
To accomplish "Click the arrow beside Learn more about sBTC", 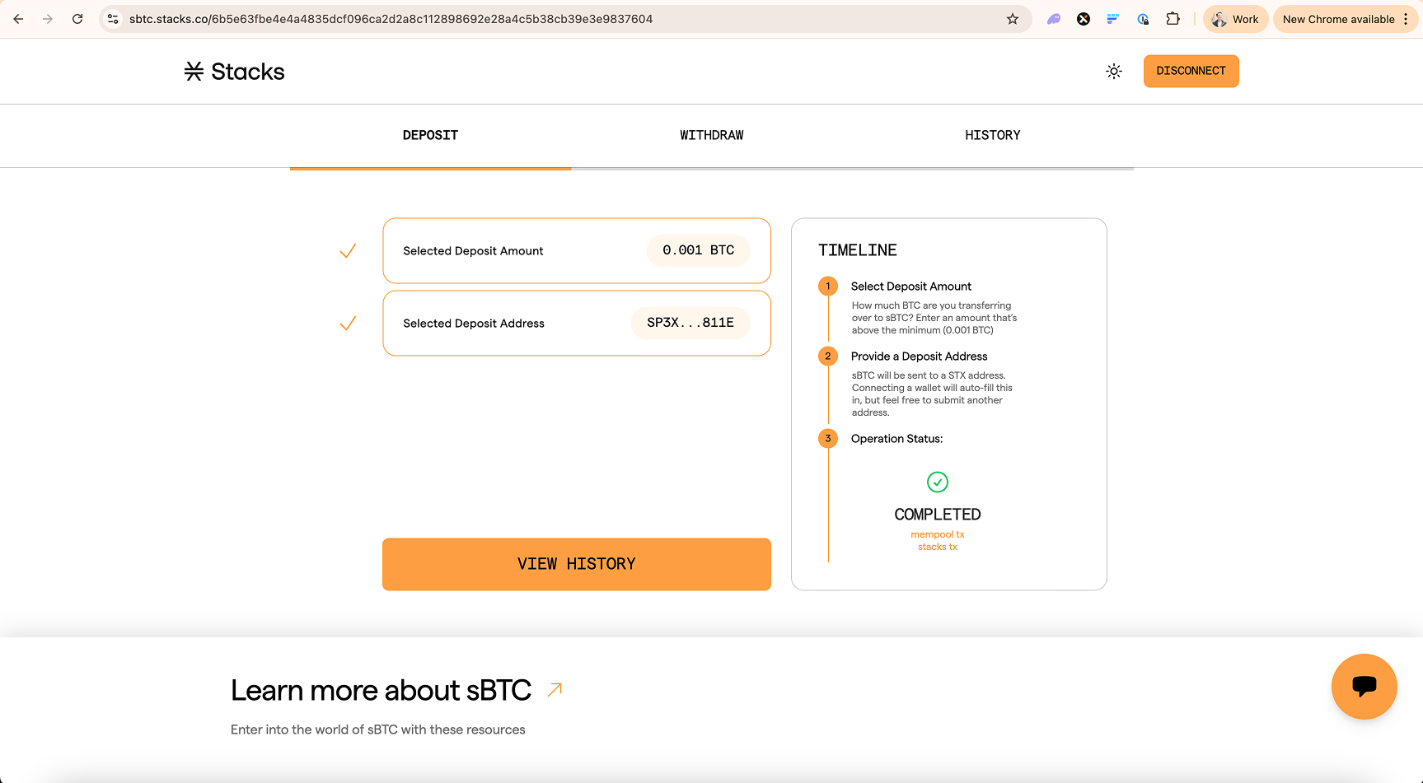I will 555,689.
